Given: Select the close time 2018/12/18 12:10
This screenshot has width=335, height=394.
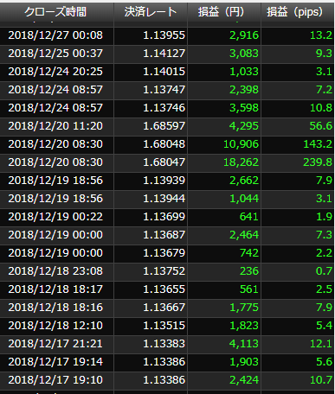Looking at the screenshot, I should 55,326.
